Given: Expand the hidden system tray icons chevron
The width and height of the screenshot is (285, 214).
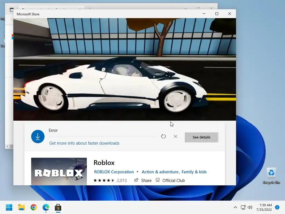Looking at the screenshot, I should pos(235,207).
